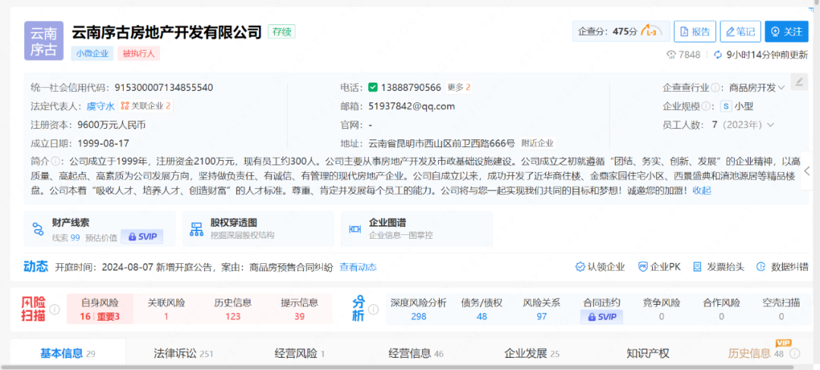The height and width of the screenshot is (370, 820).
Task: Show more phone numbers via 更多 2
Action: tap(459, 87)
